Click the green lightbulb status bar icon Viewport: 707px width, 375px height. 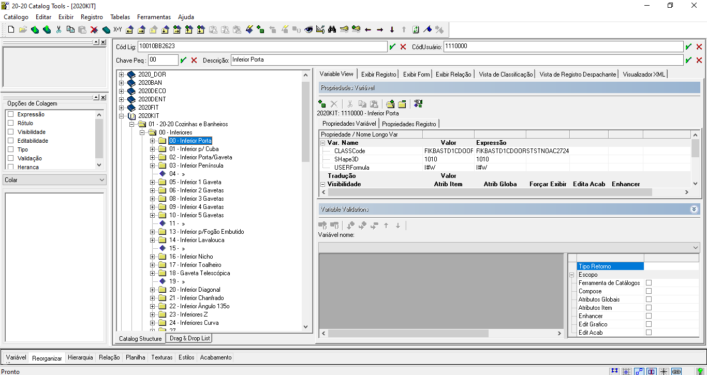click(700, 371)
